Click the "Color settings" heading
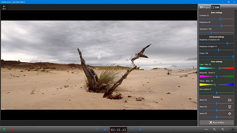Viewport: 237px width, 133px height. tap(217, 62)
